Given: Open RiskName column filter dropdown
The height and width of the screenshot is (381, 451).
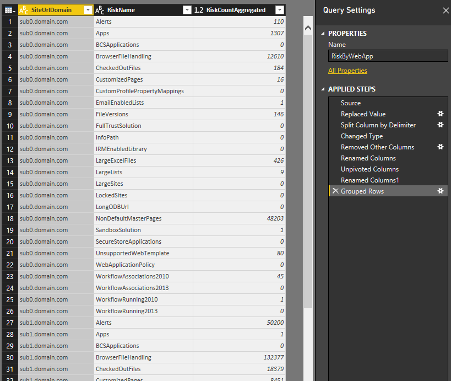Looking at the screenshot, I should 187,10.
